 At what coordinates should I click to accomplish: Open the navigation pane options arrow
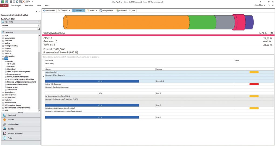click(x=37, y=12)
